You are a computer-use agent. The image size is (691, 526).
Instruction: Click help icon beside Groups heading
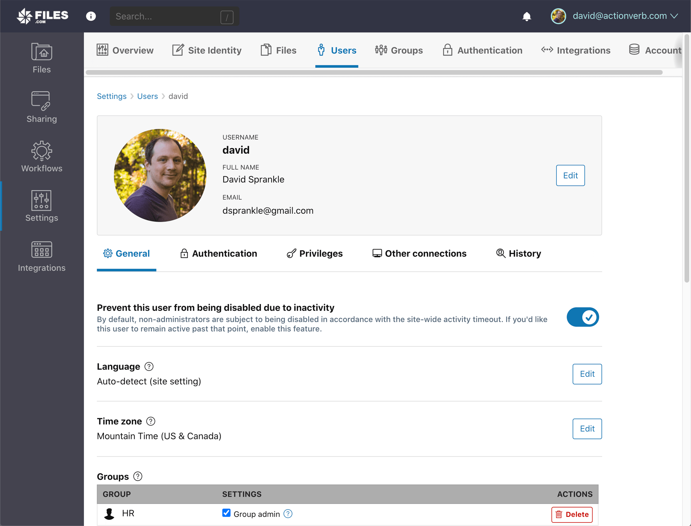click(x=138, y=476)
